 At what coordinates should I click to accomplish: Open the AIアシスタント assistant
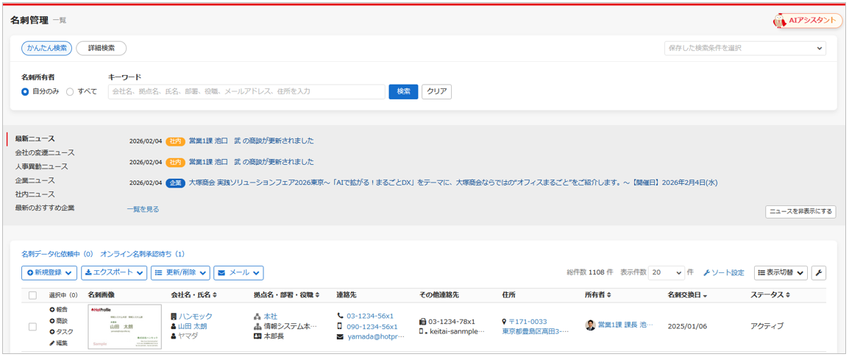[x=807, y=21]
